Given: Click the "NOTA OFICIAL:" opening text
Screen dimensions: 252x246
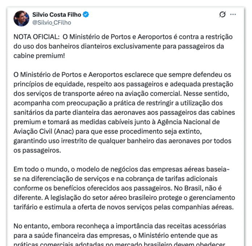Looking at the screenshot, I should [35, 37].
